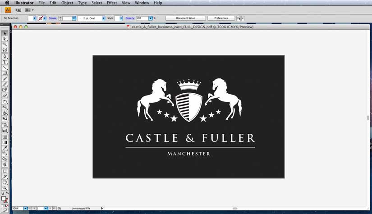
Task: Open the Opacity value dropdown
Action: [x=151, y=18]
